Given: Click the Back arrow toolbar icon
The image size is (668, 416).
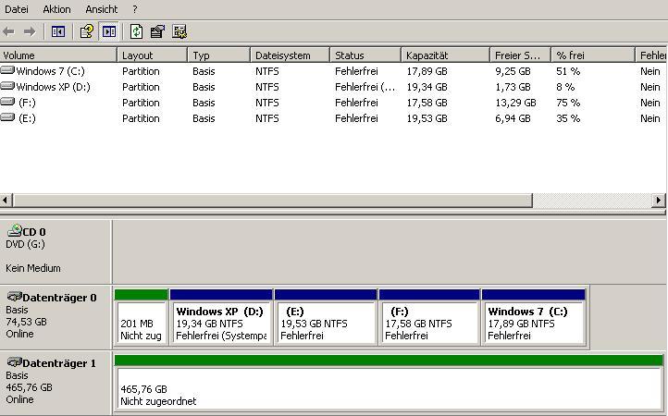Looking at the screenshot, I should [x=9, y=31].
